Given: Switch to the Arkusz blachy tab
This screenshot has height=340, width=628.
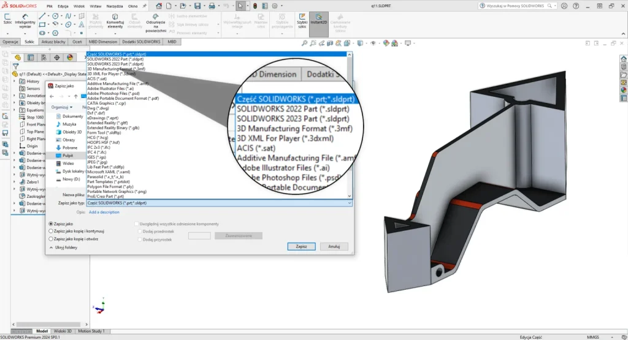Looking at the screenshot, I should coord(53,42).
